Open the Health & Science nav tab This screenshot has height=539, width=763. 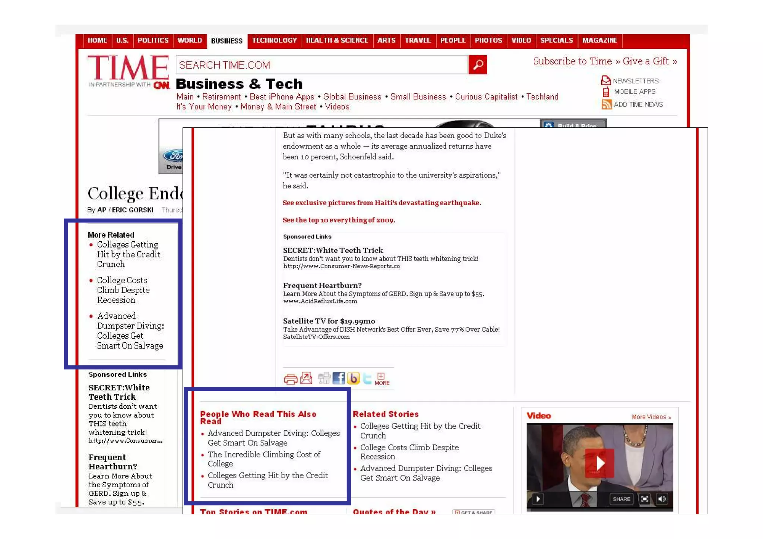tap(337, 40)
